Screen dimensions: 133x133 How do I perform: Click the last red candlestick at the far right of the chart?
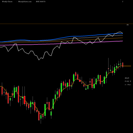pyautogui.click(x=123, y=65)
